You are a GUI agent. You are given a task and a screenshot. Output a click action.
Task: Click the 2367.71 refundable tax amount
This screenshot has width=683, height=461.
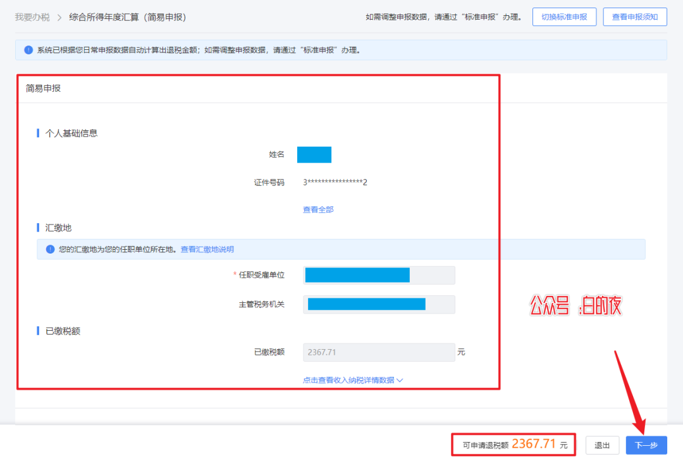533,445
